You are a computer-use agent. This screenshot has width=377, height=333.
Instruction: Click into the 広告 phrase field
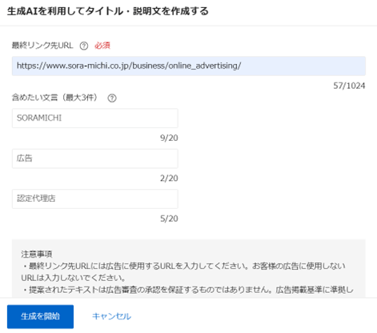[95, 158]
